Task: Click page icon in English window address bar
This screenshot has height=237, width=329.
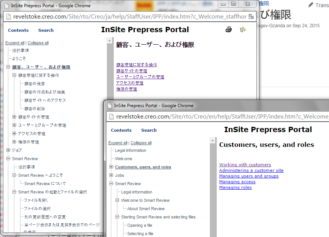Action: point(111,117)
